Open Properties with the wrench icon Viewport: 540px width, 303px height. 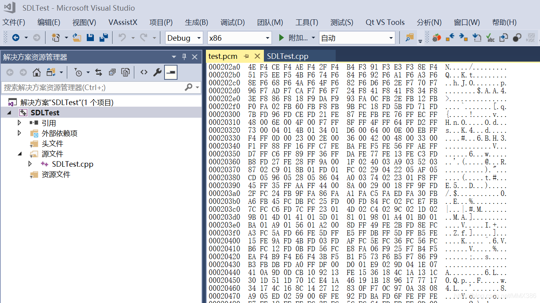pyautogui.click(x=157, y=72)
